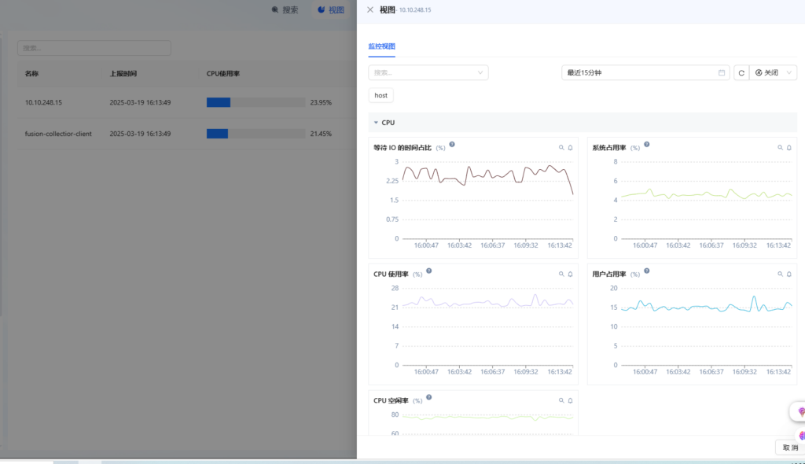Zoom into the CPU 使用率 chart
805x464 pixels.
tap(561, 274)
